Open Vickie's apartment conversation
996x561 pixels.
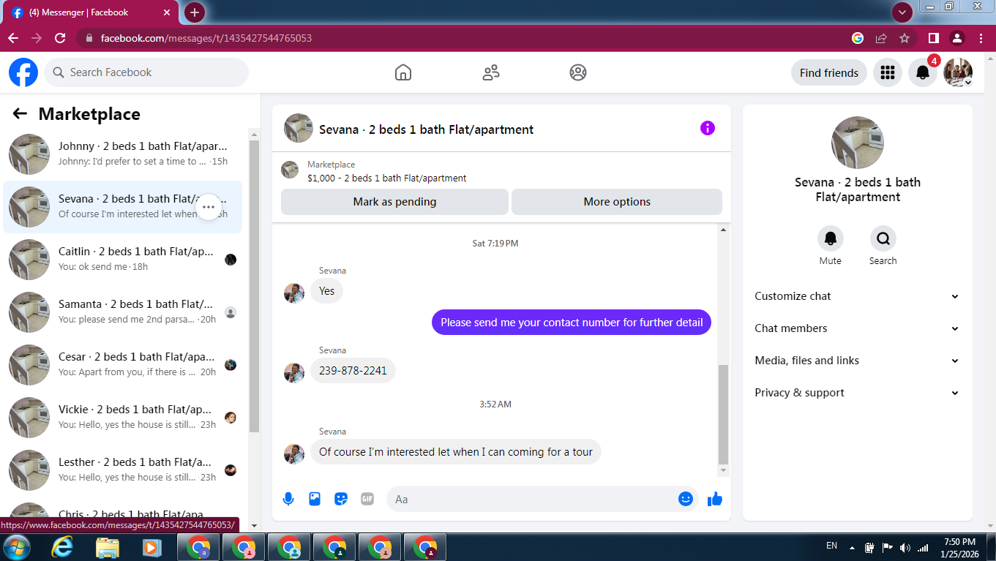pyautogui.click(x=123, y=418)
